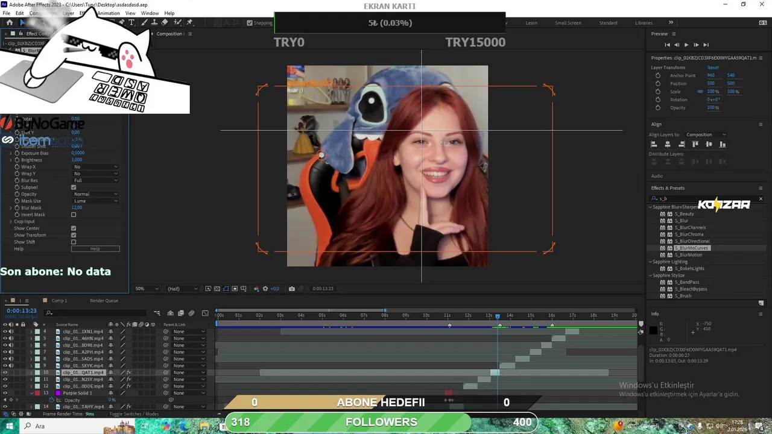The height and width of the screenshot is (434, 772).
Task: Toggle Blur Mask stopwatch in Effect Controls
Action: coord(17,208)
